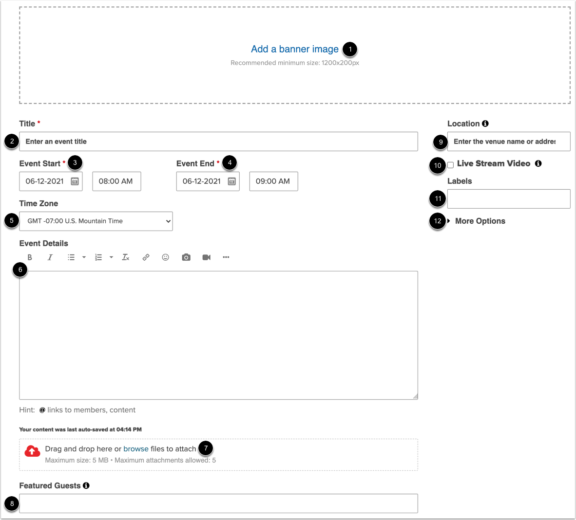Image resolution: width=576 pixels, height=520 pixels.
Task: Insert a bulleted list in Event Details
Action: click(71, 257)
